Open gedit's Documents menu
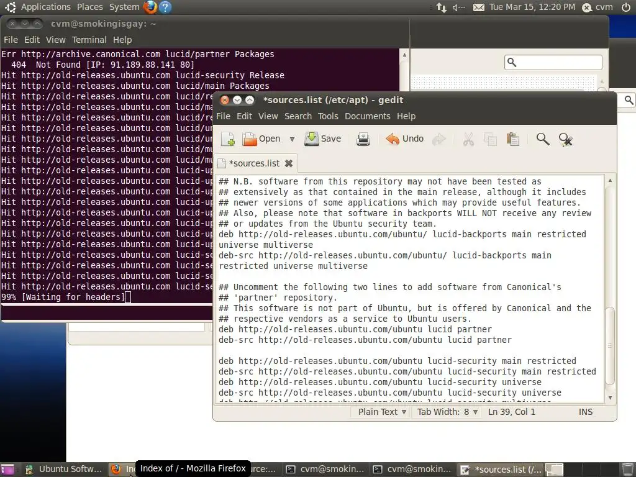This screenshot has width=636, height=477. [368, 116]
